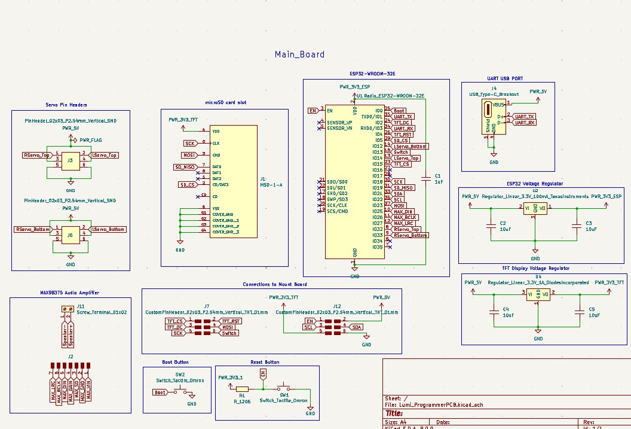Select the U2 linear regulator symbol
The image size is (631, 429).
pos(535,208)
